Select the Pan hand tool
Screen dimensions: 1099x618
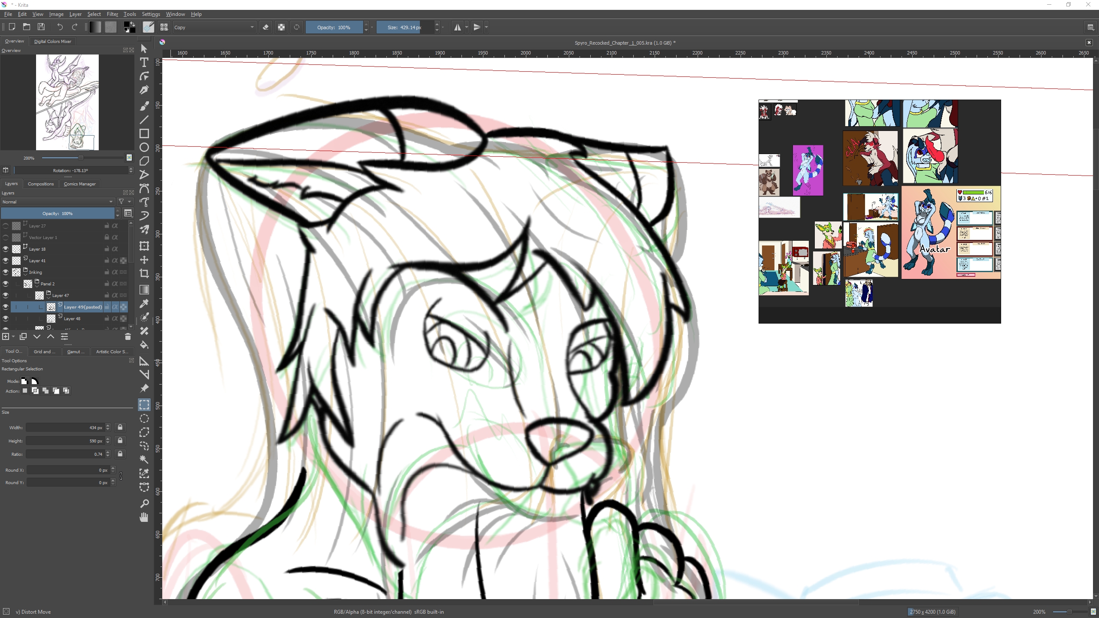point(144,518)
